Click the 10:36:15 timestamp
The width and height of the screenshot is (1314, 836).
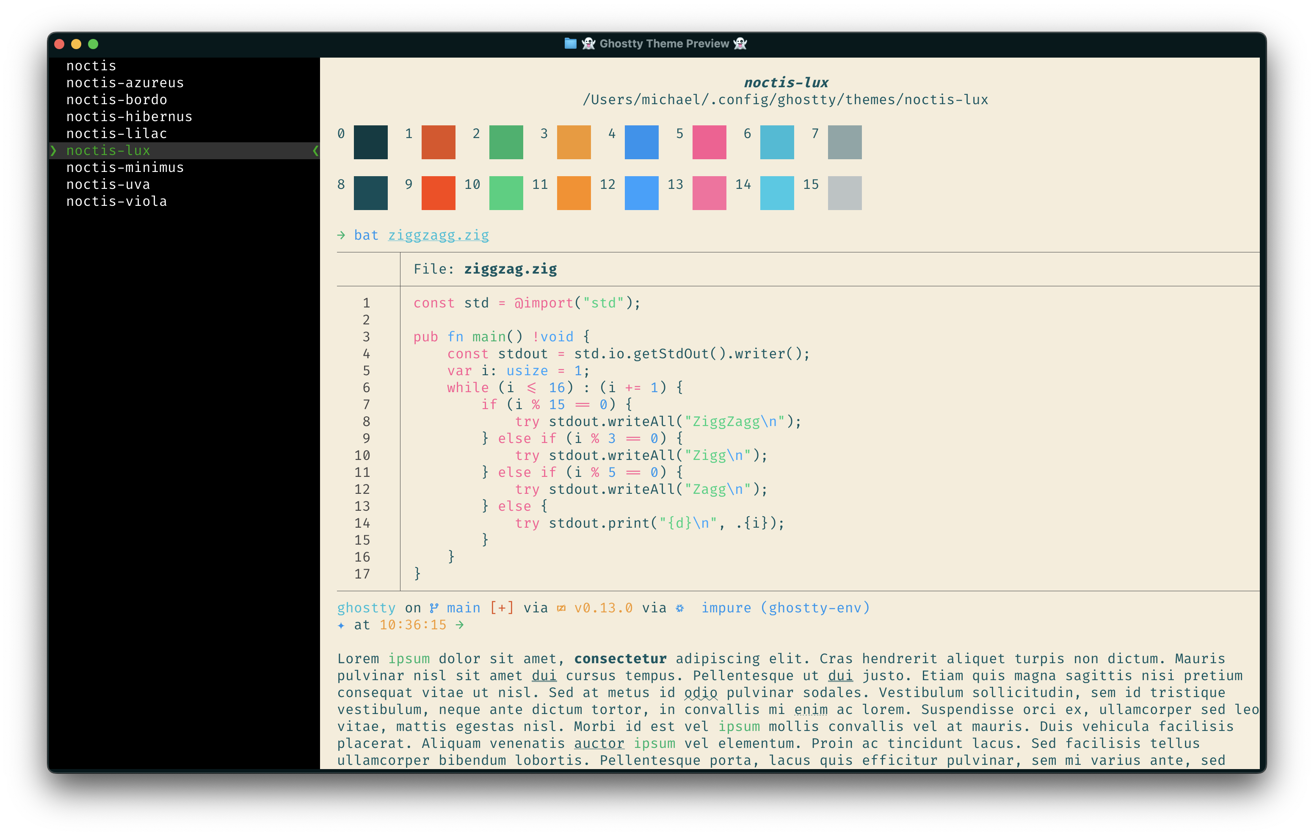(413, 625)
